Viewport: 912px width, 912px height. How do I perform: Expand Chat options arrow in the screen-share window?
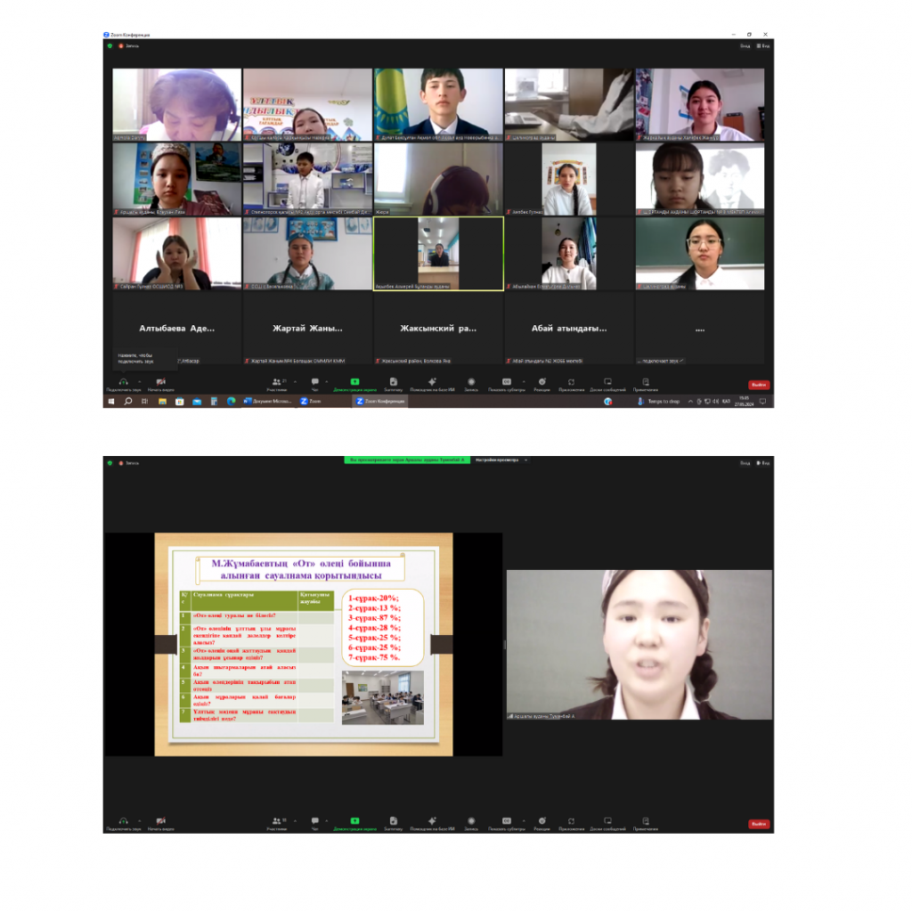pyautogui.click(x=326, y=821)
